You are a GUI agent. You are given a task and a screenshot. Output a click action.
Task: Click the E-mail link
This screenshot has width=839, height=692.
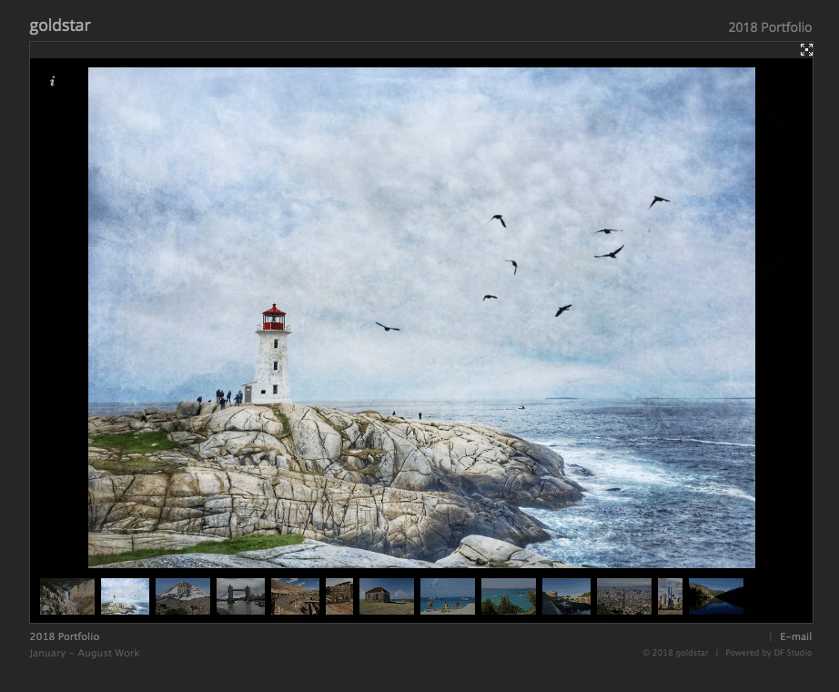point(795,636)
